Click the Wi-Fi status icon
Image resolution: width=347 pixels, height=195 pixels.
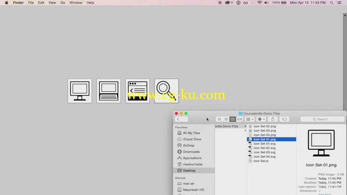click(x=259, y=3)
